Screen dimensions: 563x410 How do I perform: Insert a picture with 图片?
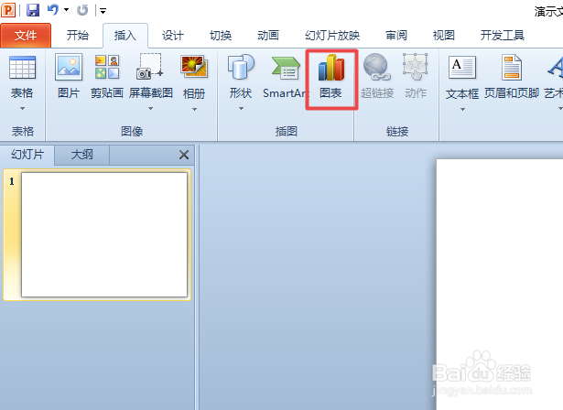click(69, 77)
